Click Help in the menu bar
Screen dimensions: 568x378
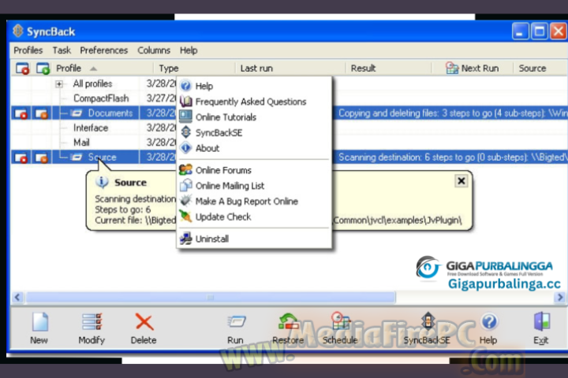[x=189, y=50]
